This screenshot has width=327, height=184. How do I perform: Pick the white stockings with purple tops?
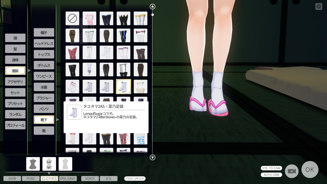(x=124, y=53)
